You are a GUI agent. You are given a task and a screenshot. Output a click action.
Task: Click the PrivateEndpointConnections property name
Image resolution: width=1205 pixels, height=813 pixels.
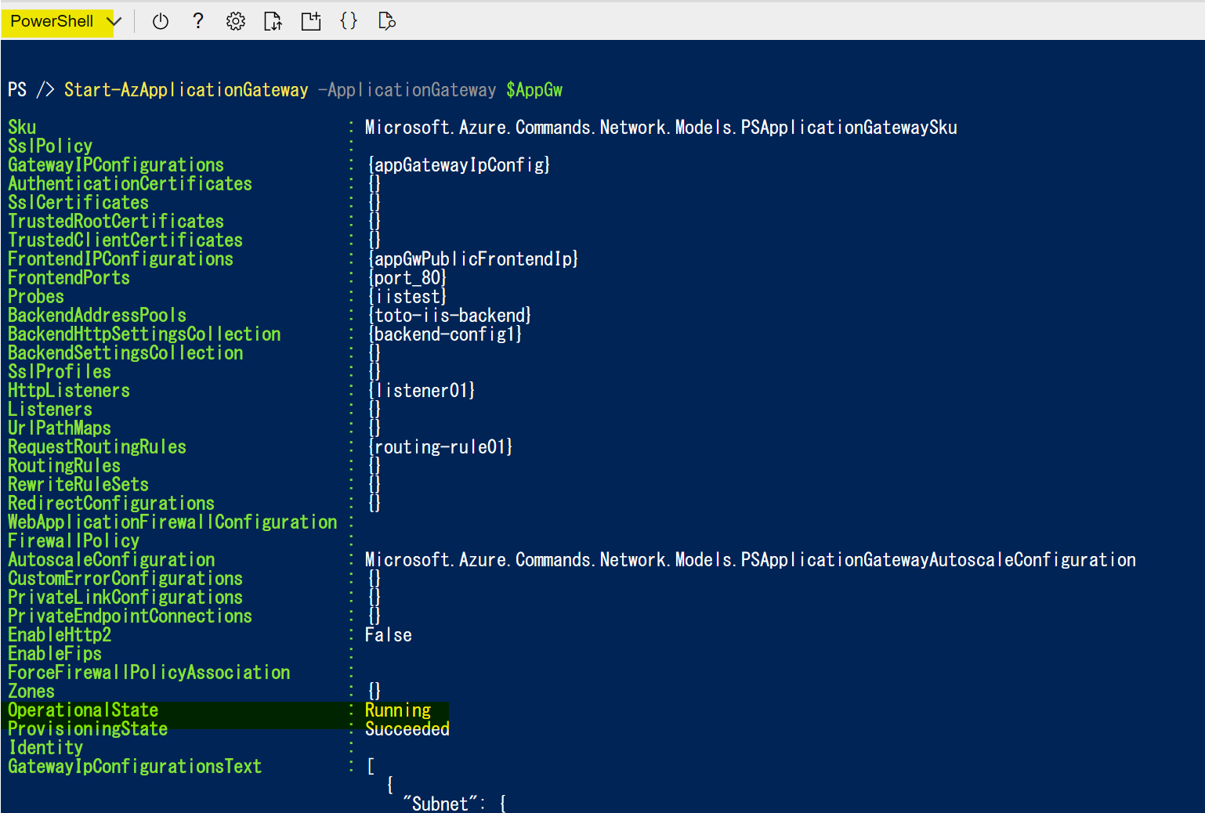coord(130,616)
